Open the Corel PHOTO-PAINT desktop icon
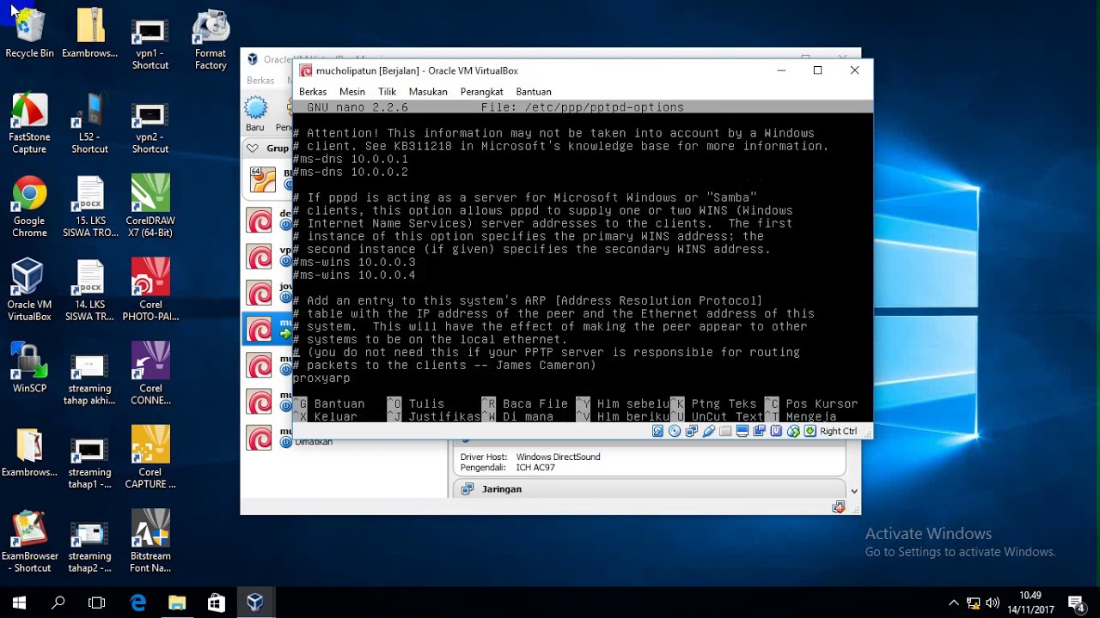Screen dimensions: 1100x618 150,292
